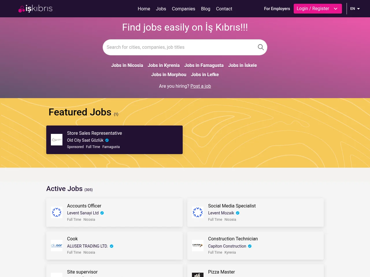Open Store Sales Representative featured job
Image resolution: width=370 pixels, height=277 pixels.
pyautogui.click(x=95, y=133)
